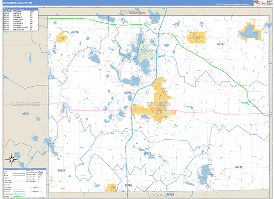Click the 46742 ZIP label on map
The image size is (274, 199).
tap(239, 167)
